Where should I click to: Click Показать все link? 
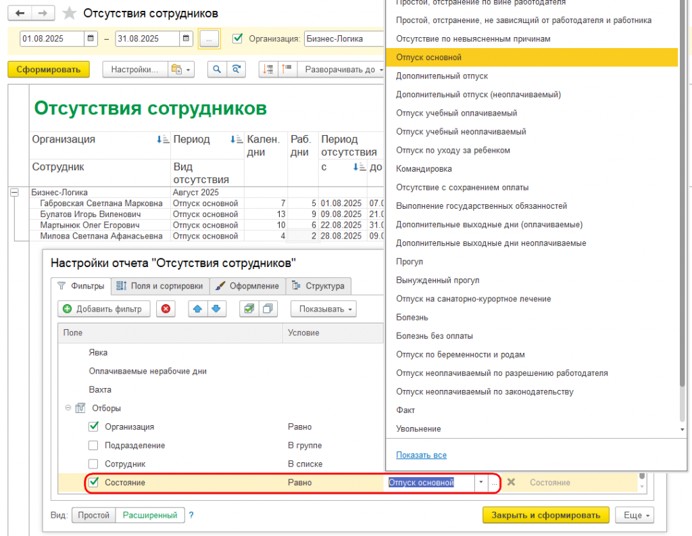421,455
